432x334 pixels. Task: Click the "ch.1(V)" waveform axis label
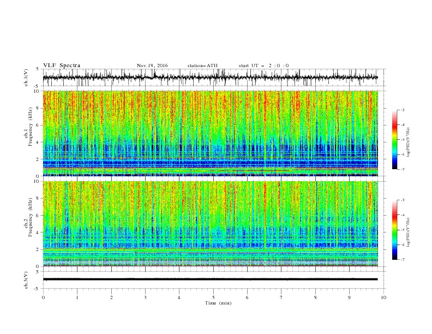pyautogui.click(x=26, y=77)
